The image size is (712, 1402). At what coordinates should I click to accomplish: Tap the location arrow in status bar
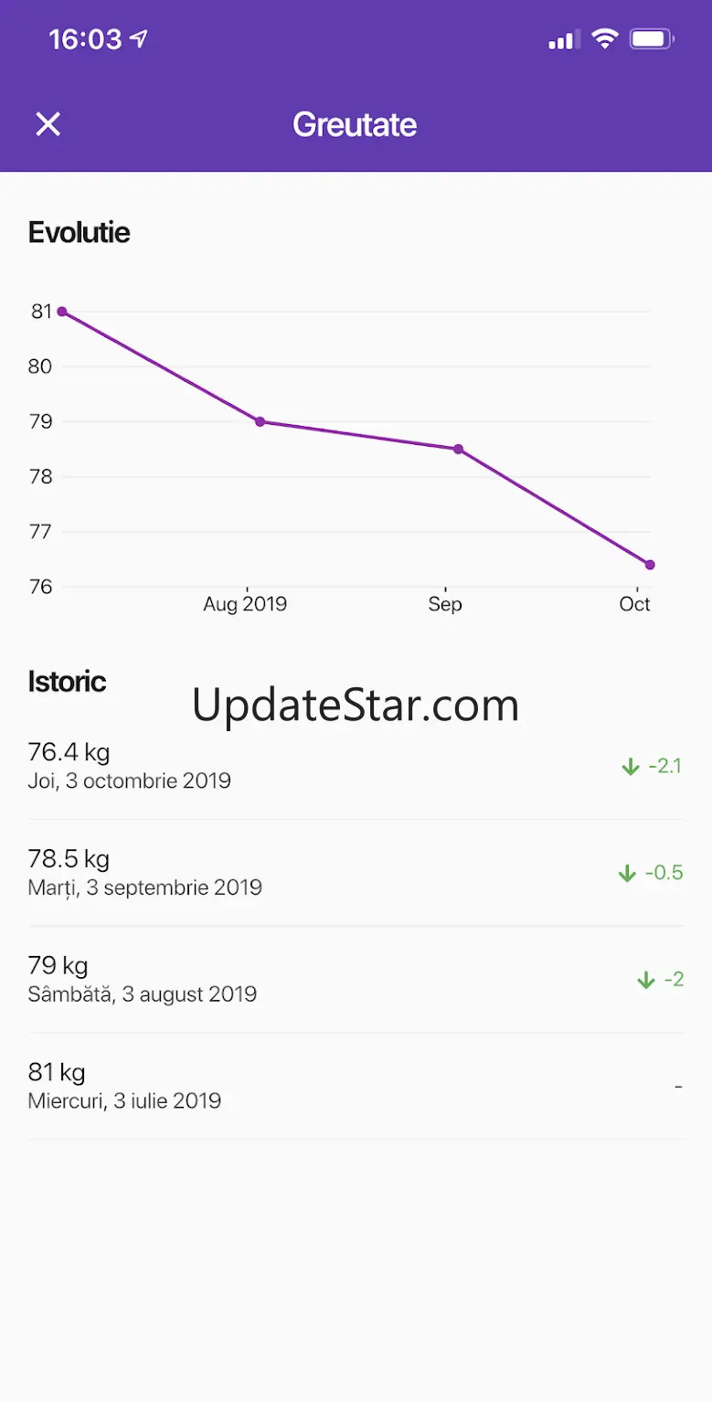139,39
